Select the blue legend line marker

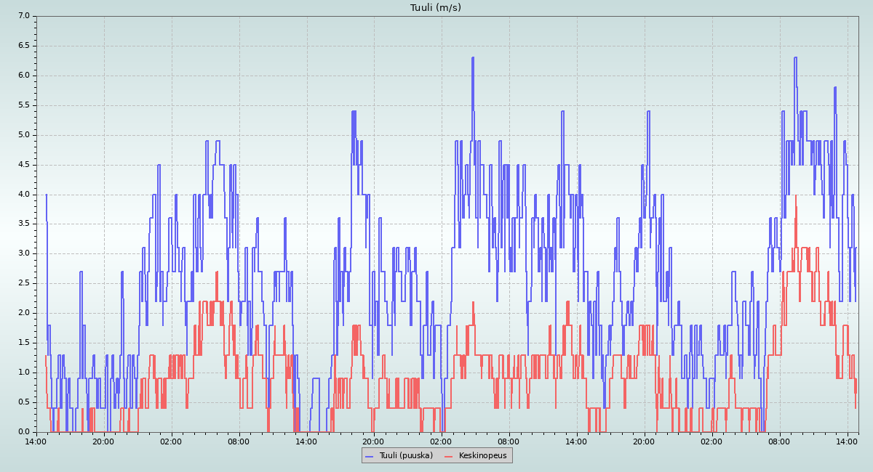(369, 455)
